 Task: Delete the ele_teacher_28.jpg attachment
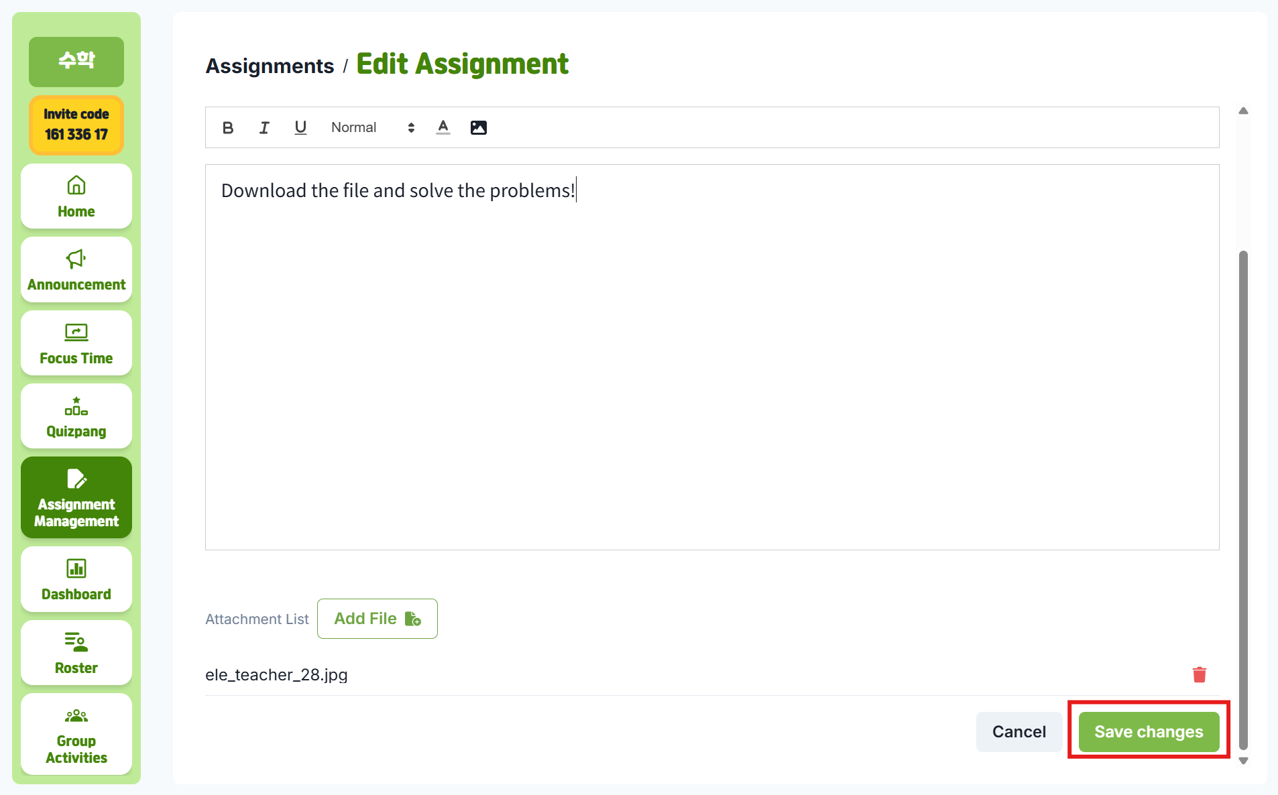click(1200, 674)
